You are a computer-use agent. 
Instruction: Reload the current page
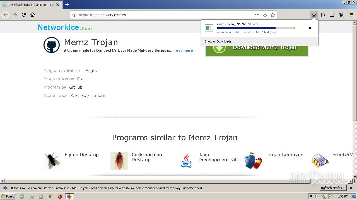point(24,15)
